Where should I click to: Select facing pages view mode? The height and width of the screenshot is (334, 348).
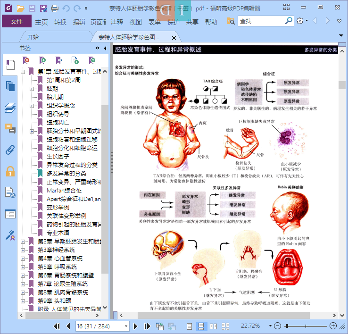[x=213, y=326]
